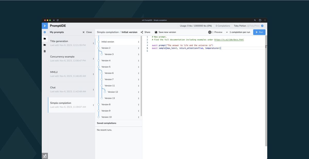Reload the page with browser refresh icon

(57, 20)
